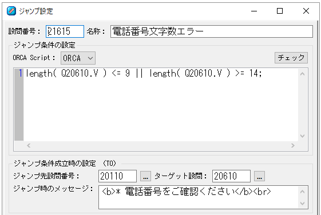Open the ORCA Script dropdown
The height and width of the screenshot is (215, 321).
(78, 58)
